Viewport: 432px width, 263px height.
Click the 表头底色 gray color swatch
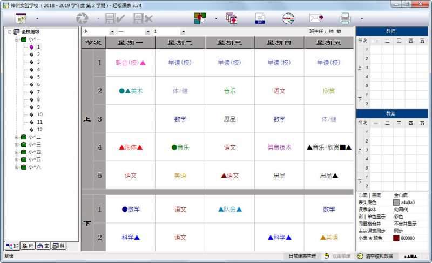pos(396,203)
